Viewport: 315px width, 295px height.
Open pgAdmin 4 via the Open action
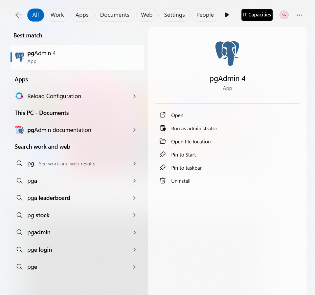tap(177, 116)
